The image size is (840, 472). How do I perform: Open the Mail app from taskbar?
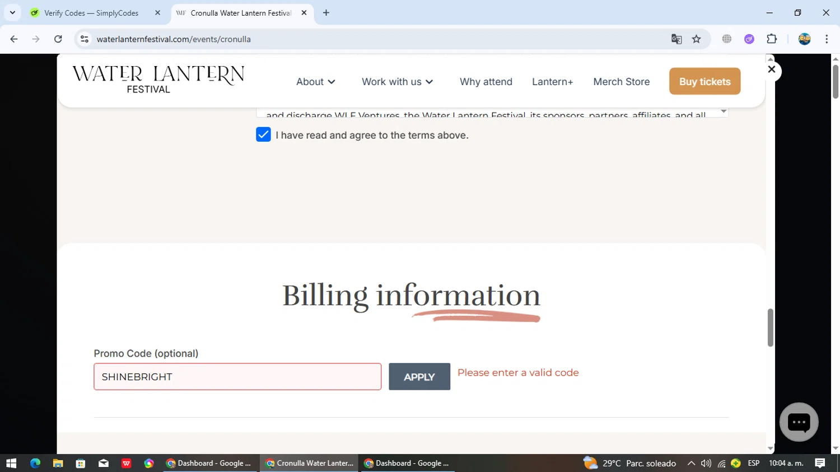click(104, 463)
